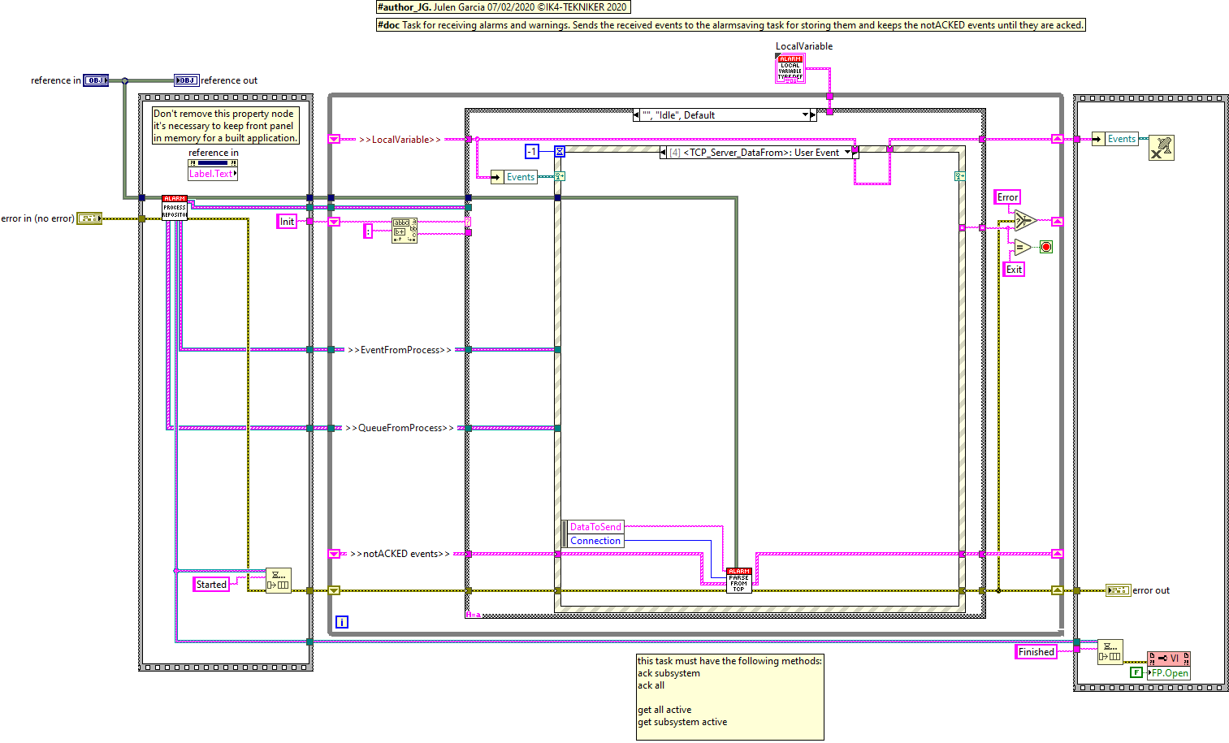Click the error left shift register
The height and width of the screenshot is (743, 1229).
point(334,590)
